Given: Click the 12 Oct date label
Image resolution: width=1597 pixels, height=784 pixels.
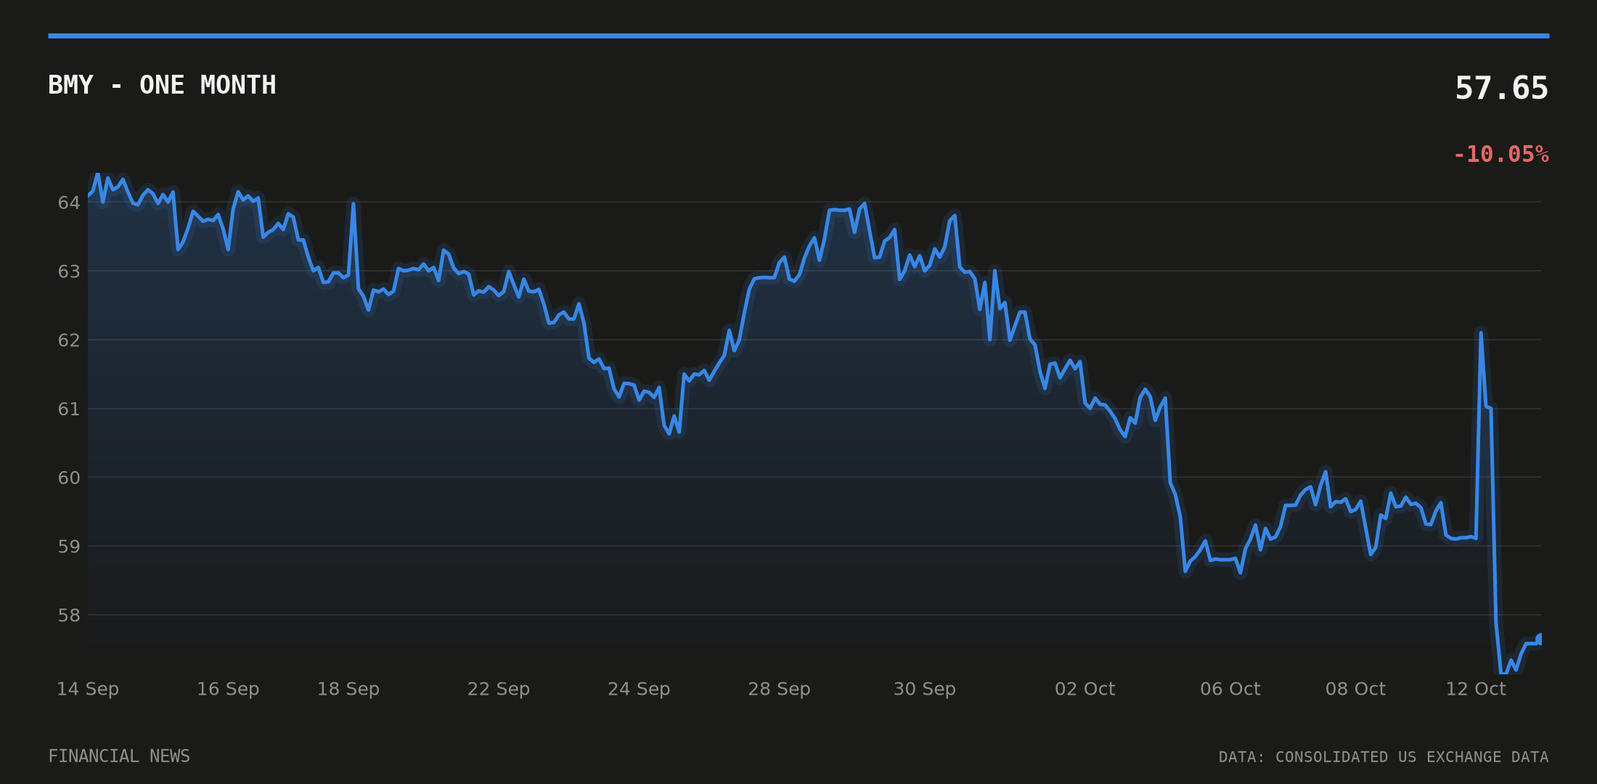Looking at the screenshot, I should (x=1476, y=689).
